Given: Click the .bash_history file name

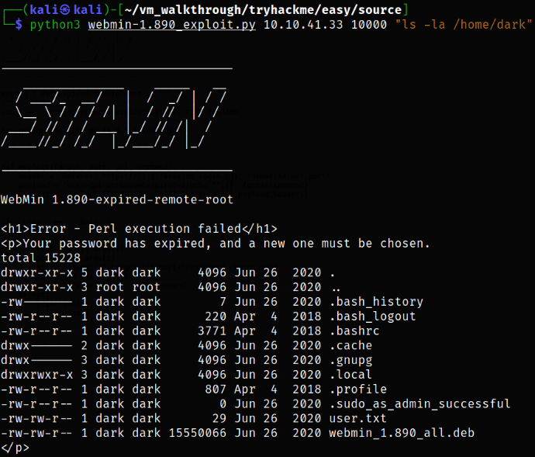Looking at the screenshot, I should click(x=376, y=302).
